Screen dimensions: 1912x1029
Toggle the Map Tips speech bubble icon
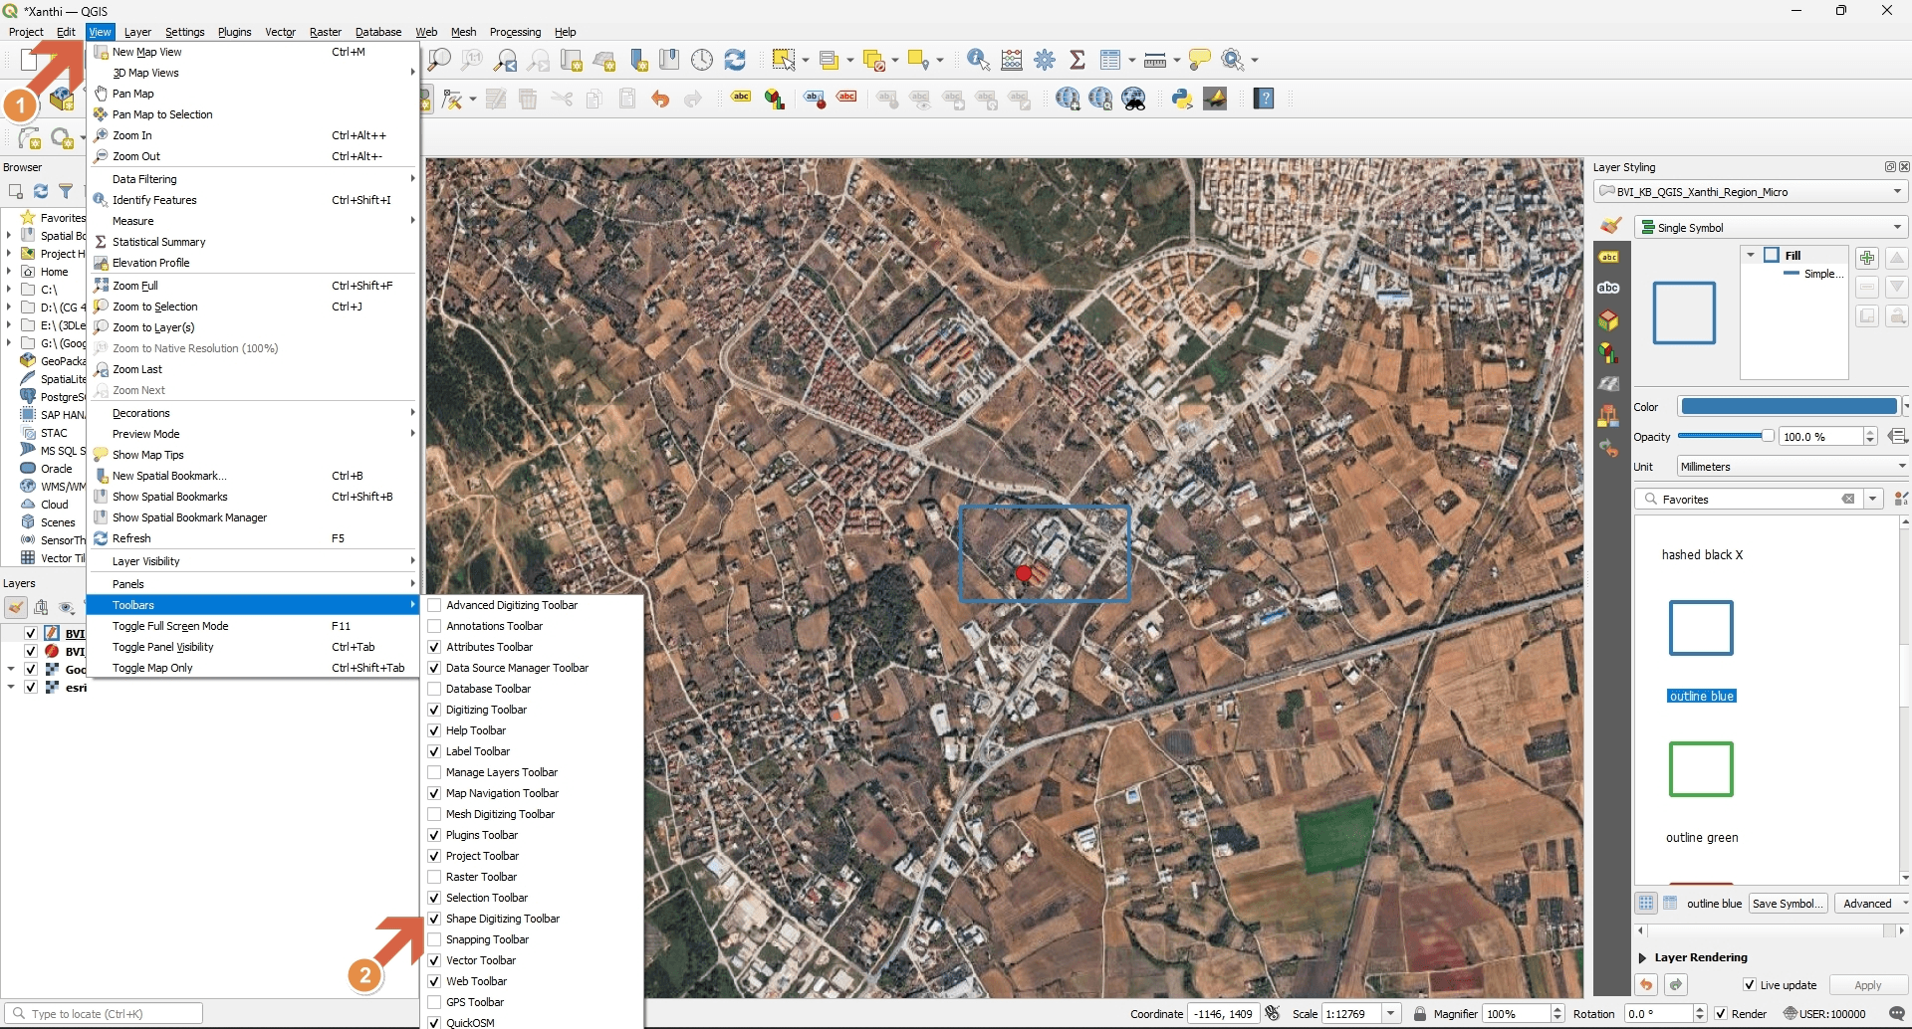tap(1200, 60)
